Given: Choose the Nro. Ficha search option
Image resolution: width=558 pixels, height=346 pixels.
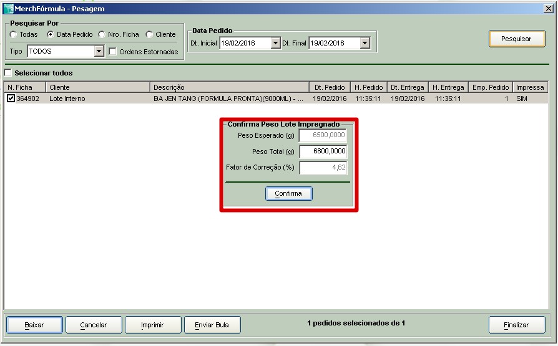Looking at the screenshot, I should 102,34.
